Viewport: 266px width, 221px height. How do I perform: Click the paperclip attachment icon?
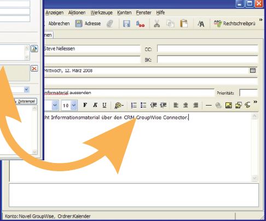(110, 24)
